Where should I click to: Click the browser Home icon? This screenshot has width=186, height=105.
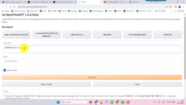[14, 7]
